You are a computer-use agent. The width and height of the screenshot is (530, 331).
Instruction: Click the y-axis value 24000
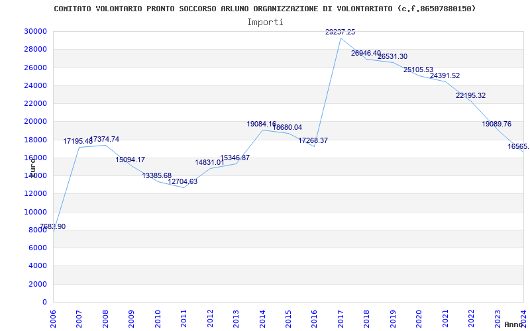[36, 85]
